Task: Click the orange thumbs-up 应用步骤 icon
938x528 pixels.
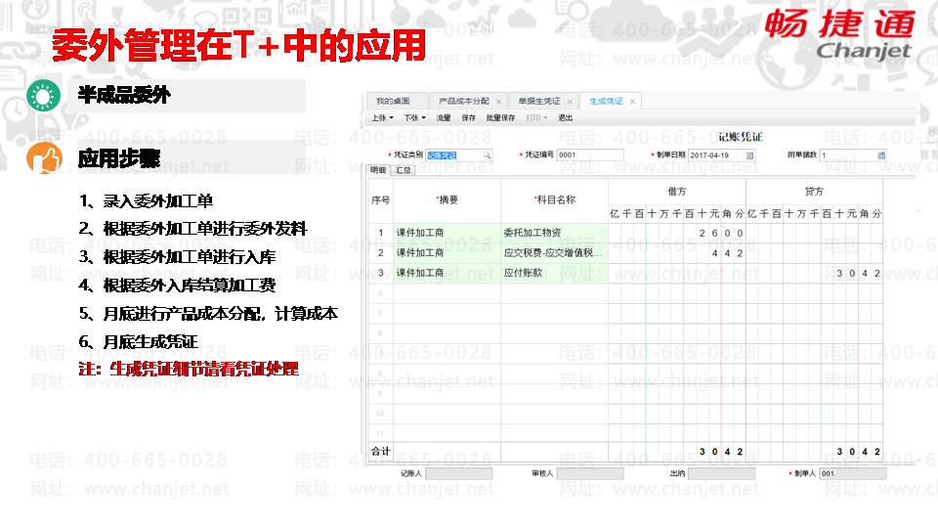Action: point(44,158)
